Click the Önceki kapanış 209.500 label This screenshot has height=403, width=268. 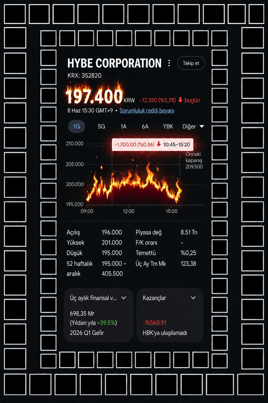(194, 160)
